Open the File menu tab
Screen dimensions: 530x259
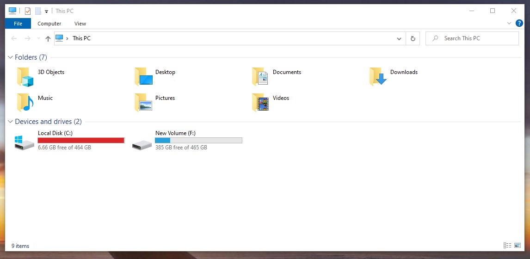tap(18, 24)
